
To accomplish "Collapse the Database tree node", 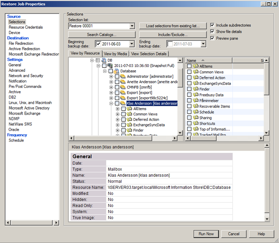I will click(x=105, y=71).
